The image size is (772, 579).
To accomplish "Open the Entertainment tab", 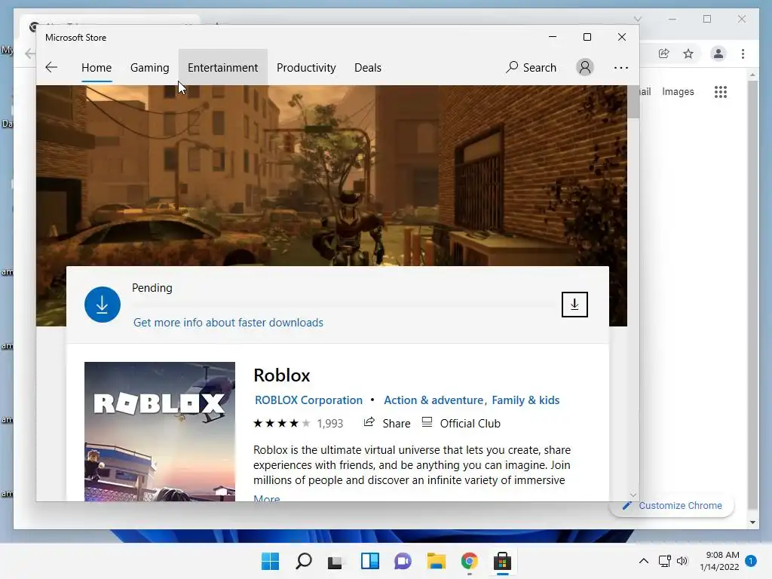I will click(x=222, y=67).
